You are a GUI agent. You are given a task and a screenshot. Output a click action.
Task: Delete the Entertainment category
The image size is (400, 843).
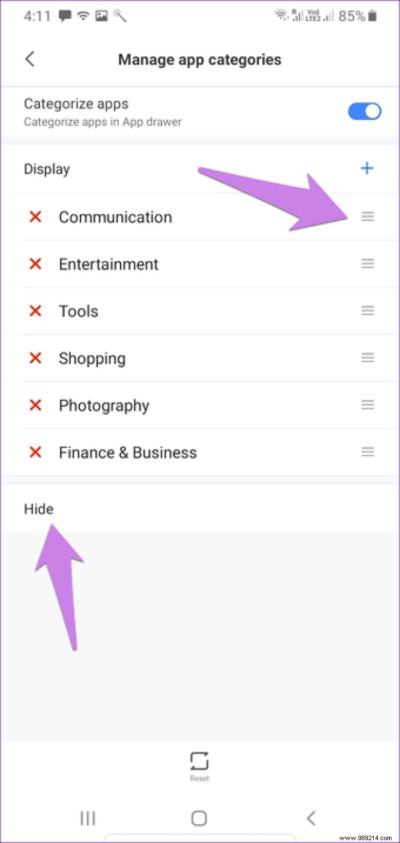pyautogui.click(x=35, y=264)
